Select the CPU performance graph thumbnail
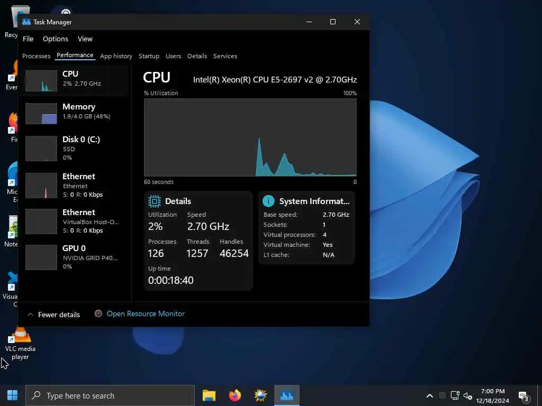The height and width of the screenshot is (406, 542). tap(41, 81)
